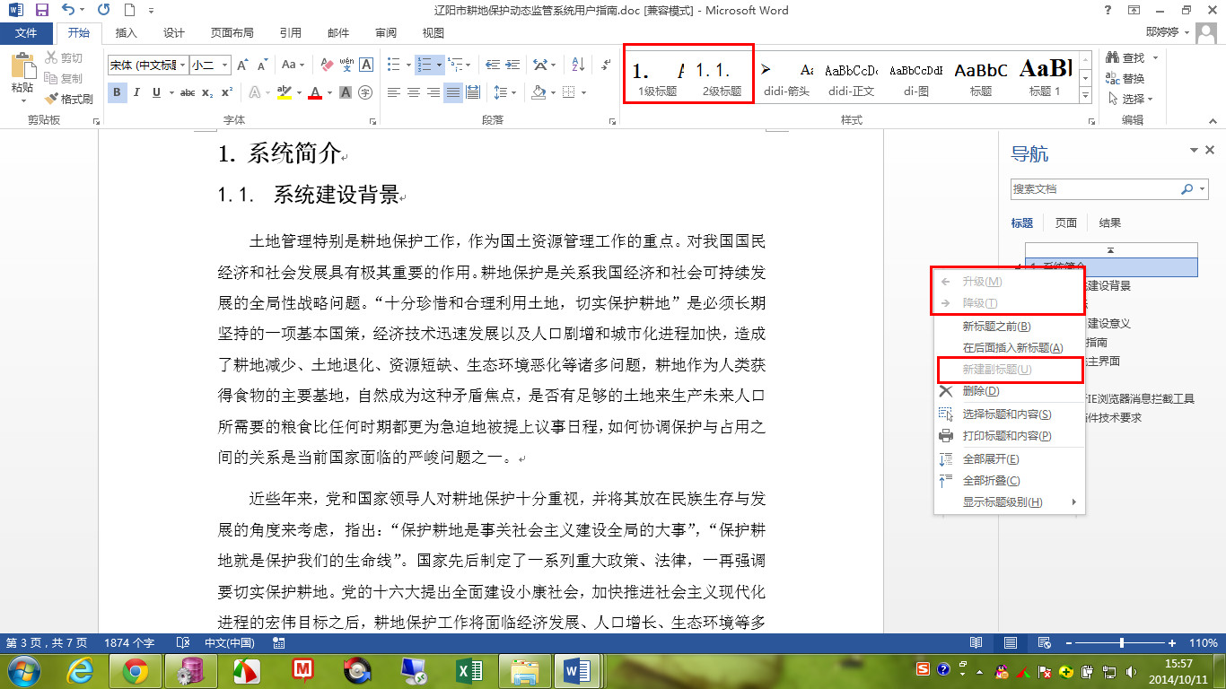Open the font name combo box

(x=148, y=65)
